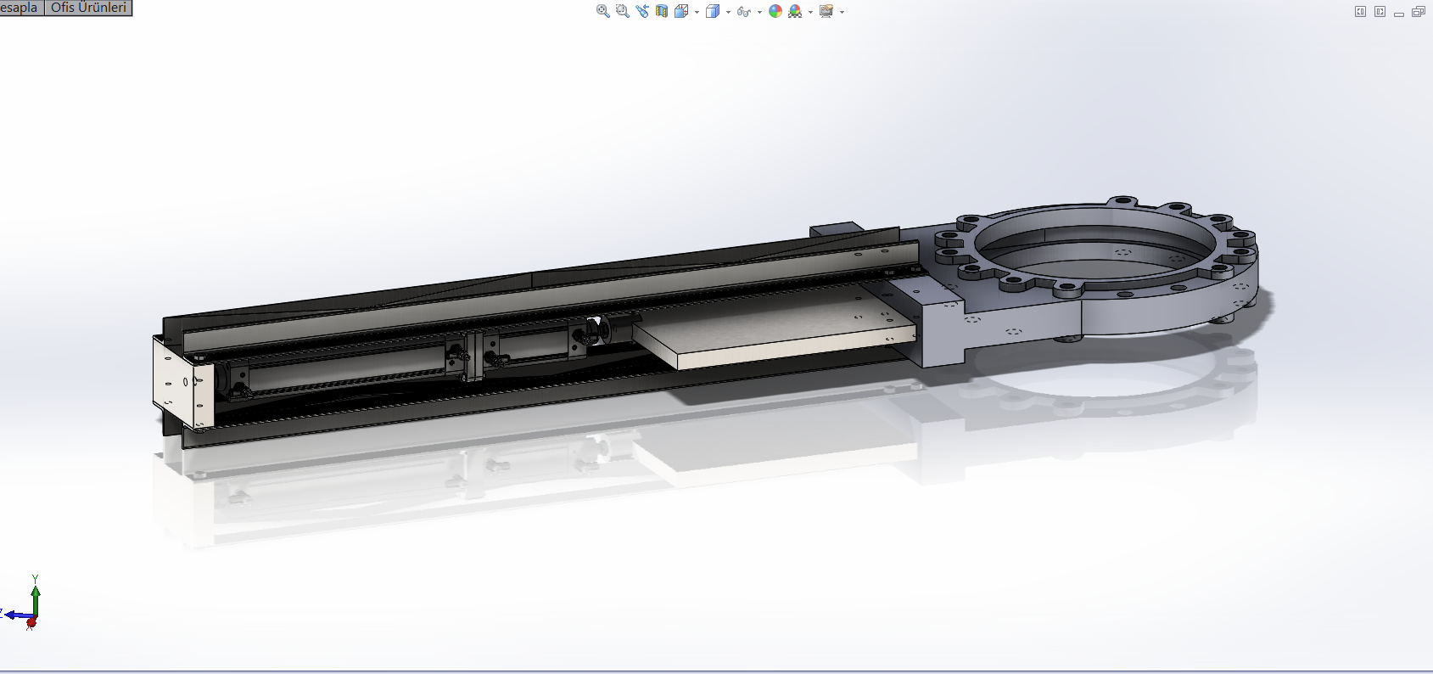Image resolution: width=1433 pixels, height=674 pixels.
Task: Click the Display Style cube icon
Action: coord(713,11)
